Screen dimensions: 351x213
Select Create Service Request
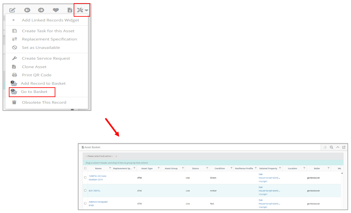46,58
